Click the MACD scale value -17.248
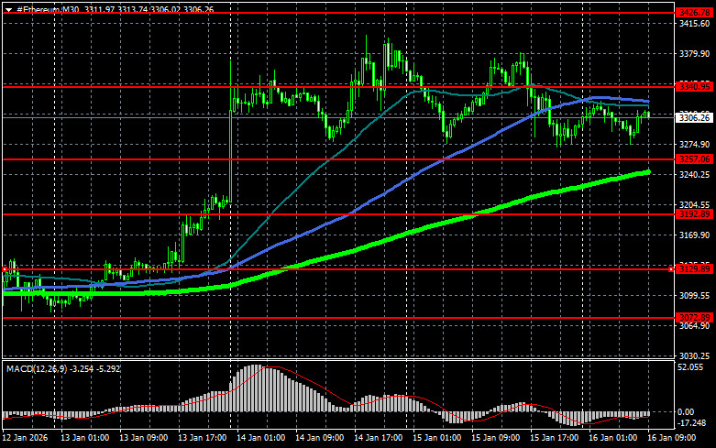The height and width of the screenshot is (448, 716). (693, 424)
